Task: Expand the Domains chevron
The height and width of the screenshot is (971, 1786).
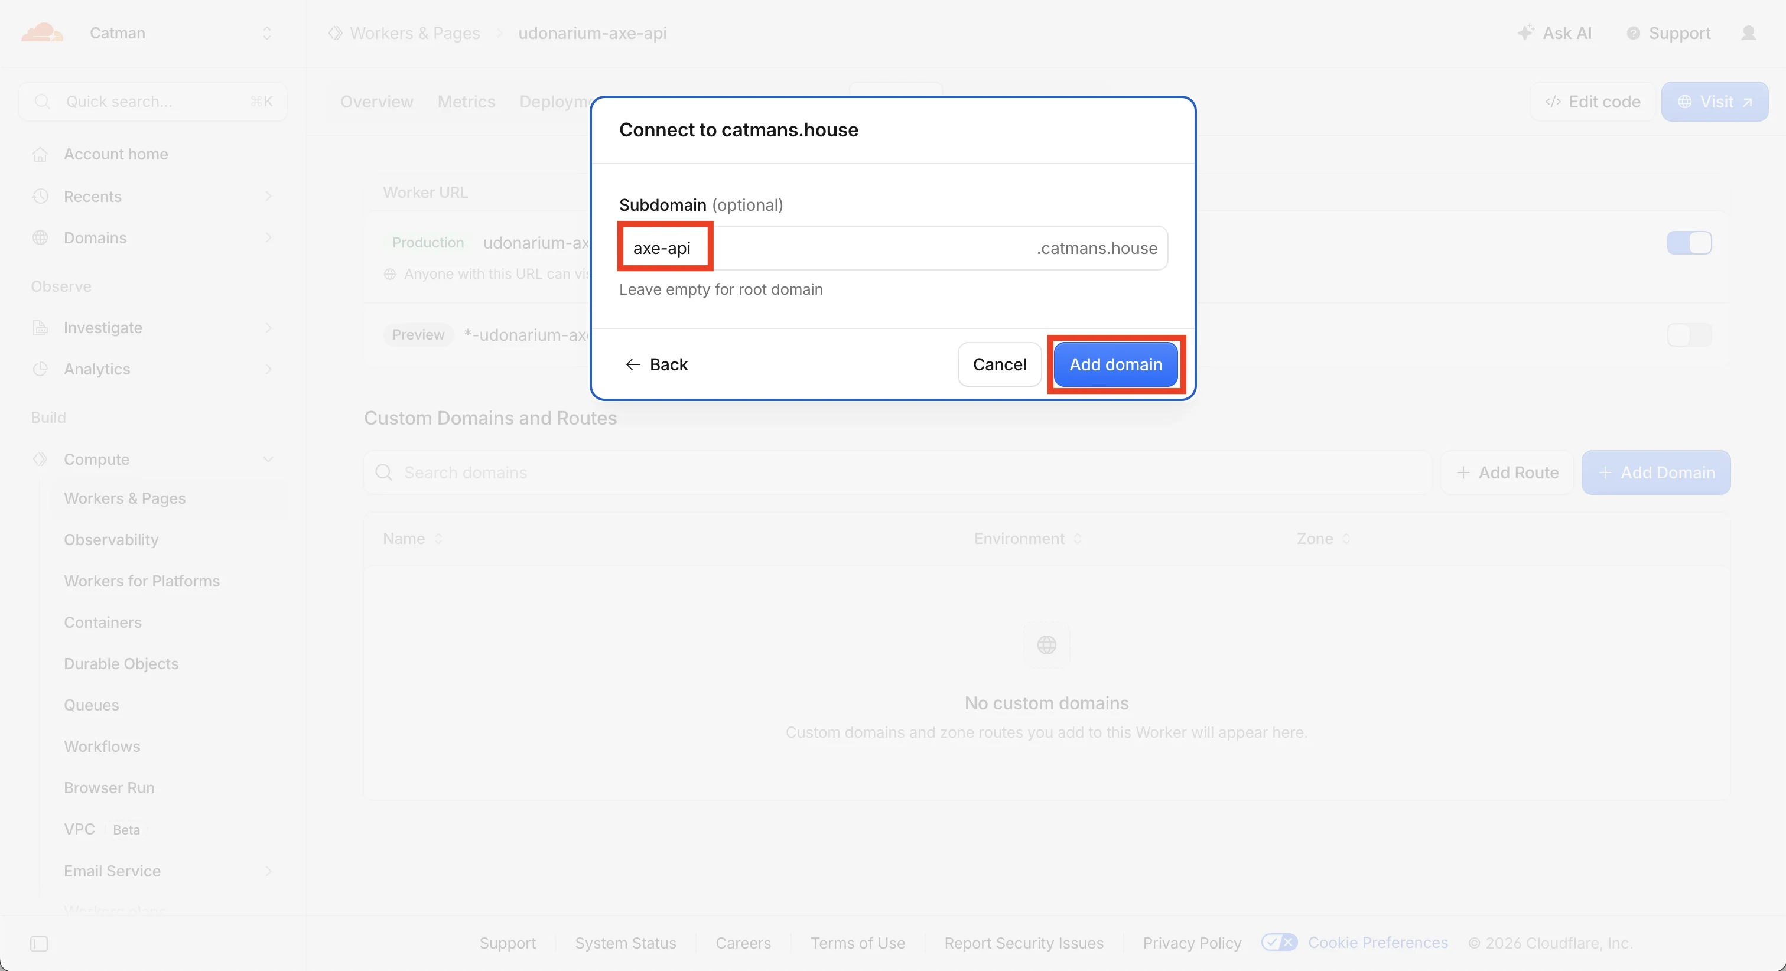Action: 268,237
